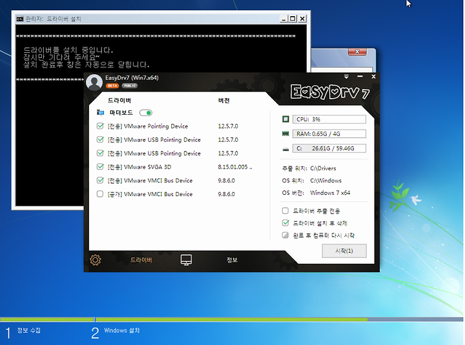The height and width of the screenshot is (345, 465).
Task: Disable 드라이버 설치 후 삭제 option
Action: (285, 223)
